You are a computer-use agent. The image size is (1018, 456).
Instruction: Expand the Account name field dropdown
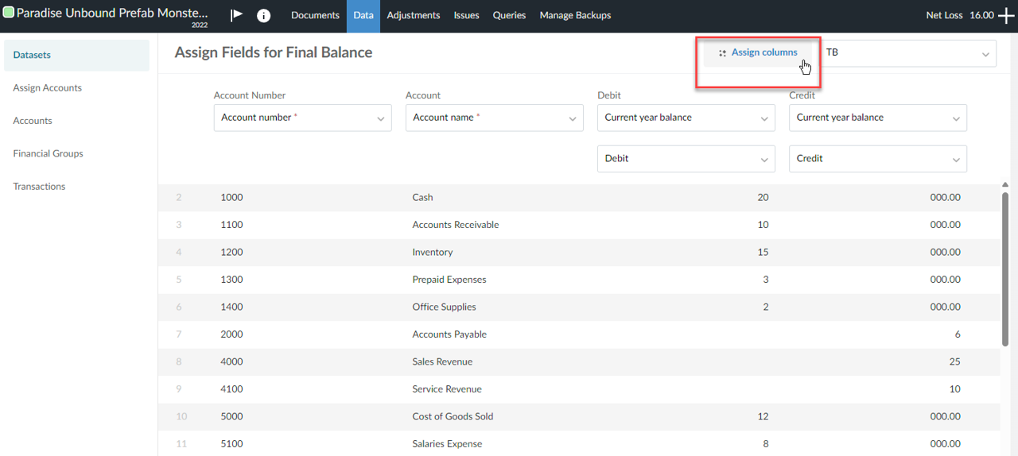[x=494, y=118]
